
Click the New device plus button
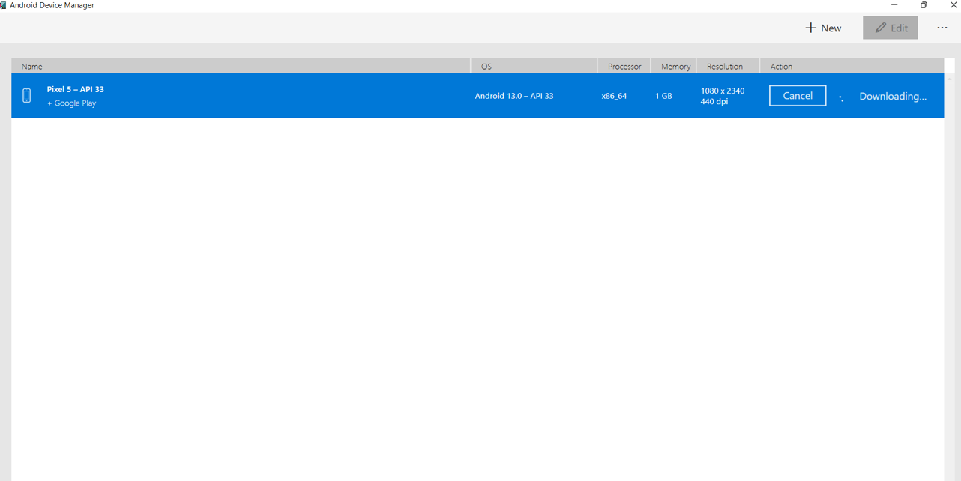point(823,28)
